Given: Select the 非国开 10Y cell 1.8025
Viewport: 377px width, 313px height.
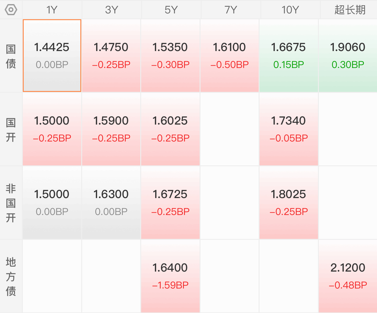Looking at the screenshot, I should (x=288, y=203).
